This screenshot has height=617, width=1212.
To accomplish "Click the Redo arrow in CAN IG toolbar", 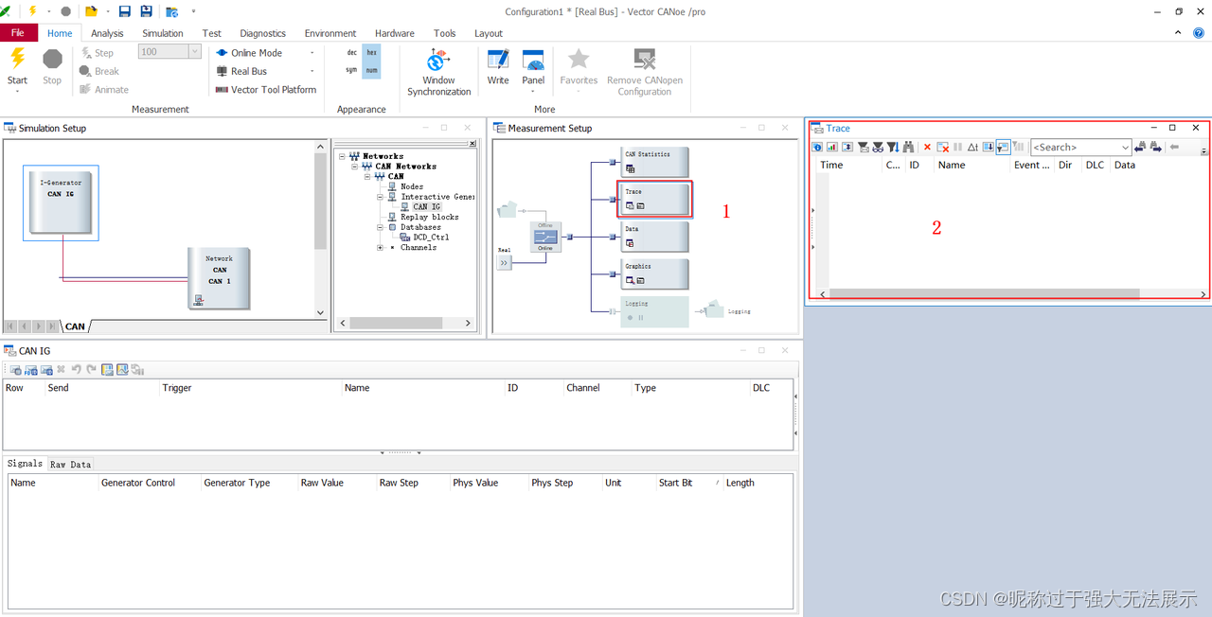I will coord(91,369).
